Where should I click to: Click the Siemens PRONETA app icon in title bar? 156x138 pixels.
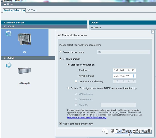2,1
